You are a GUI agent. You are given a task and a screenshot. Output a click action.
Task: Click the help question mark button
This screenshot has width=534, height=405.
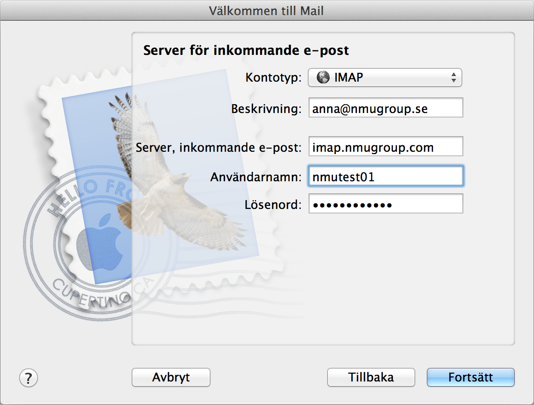coord(29,378)
